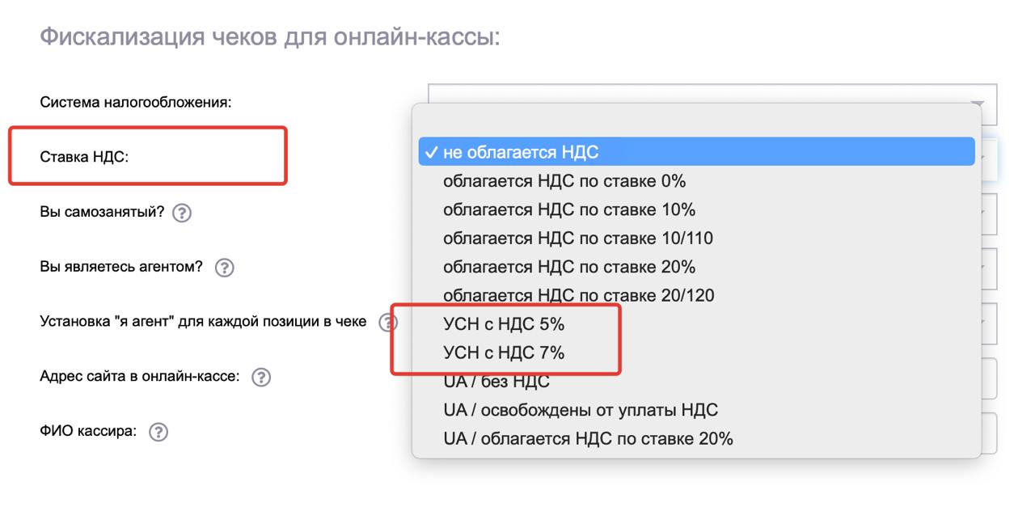Screen dimensions: 1035x528
Task: Select "облагается НДС по ставке 20%" option
Action: click(568, 267)
